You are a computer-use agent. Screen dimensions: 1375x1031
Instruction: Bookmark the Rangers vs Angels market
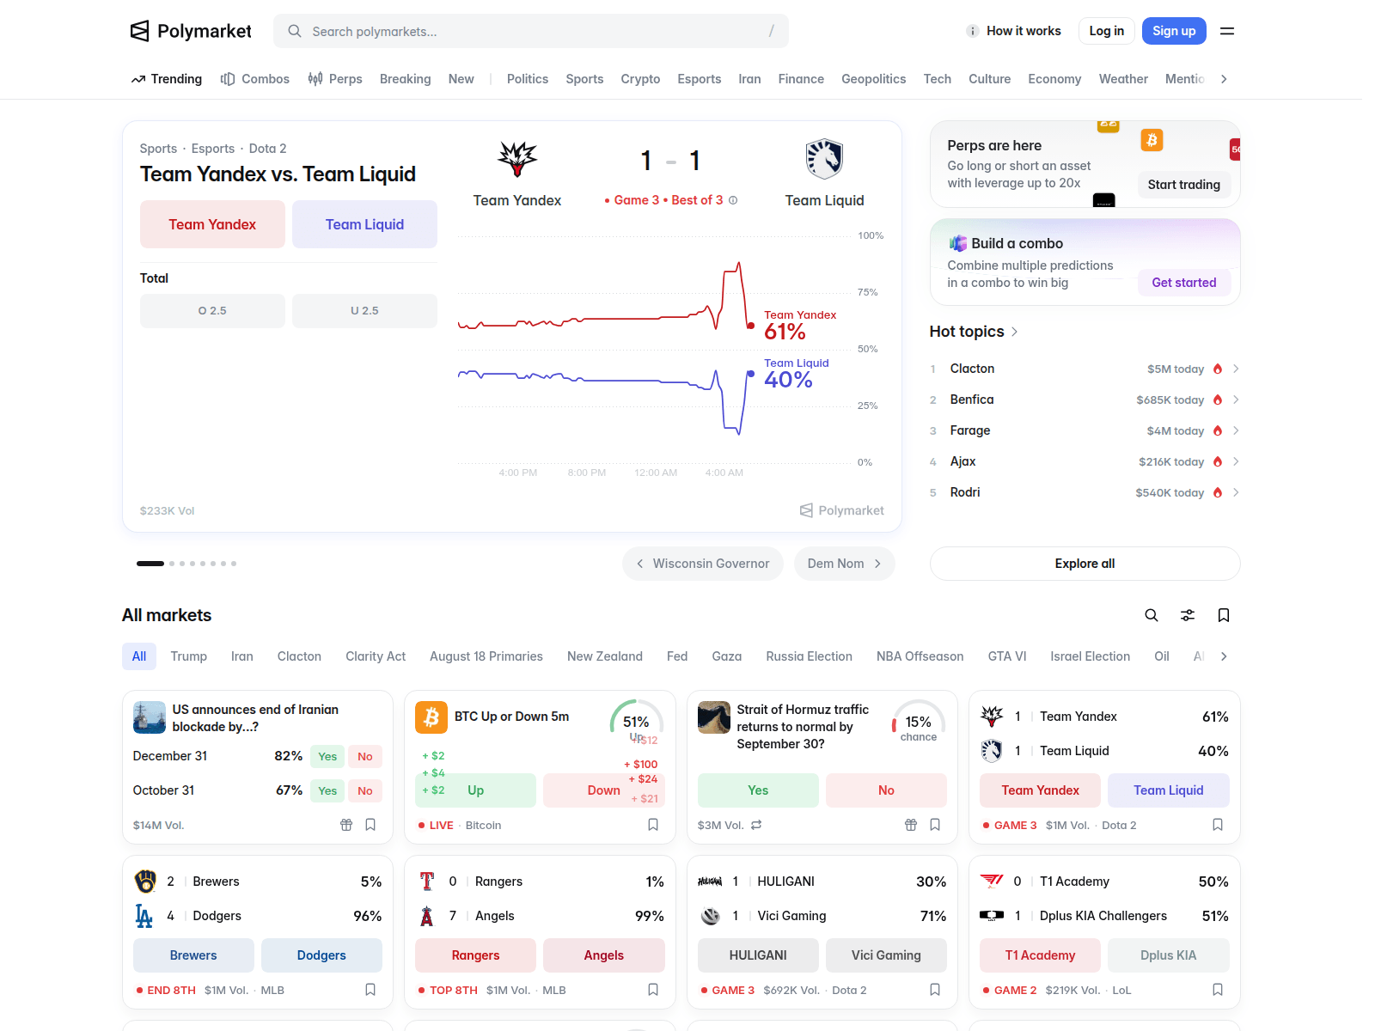click(x=653, y=990)
